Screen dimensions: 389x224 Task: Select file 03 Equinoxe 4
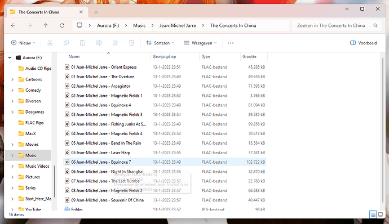165,105
